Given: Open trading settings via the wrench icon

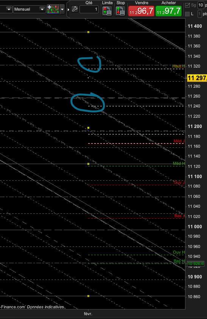Looking at the screenshot, I should 75,9.
